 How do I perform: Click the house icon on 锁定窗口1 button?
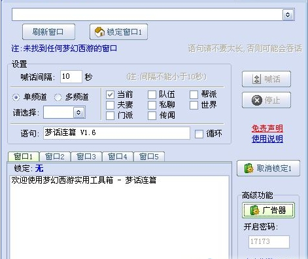(x=99, y=32)
